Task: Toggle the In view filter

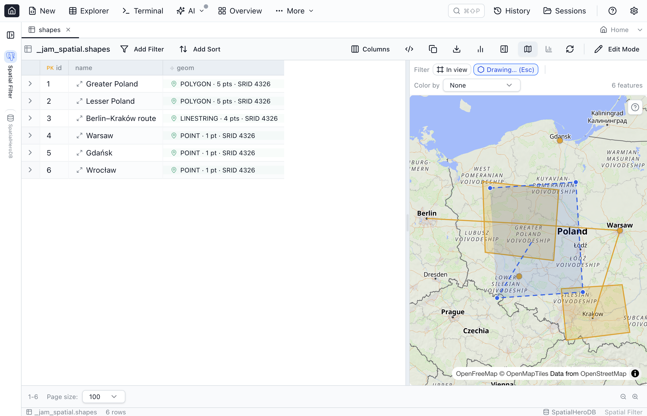Action: click(x=452, y=70)
